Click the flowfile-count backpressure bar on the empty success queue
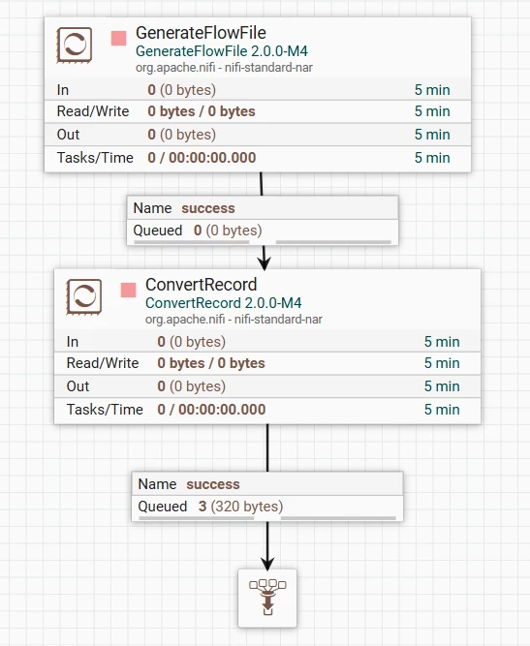 [x=192, y=242]
